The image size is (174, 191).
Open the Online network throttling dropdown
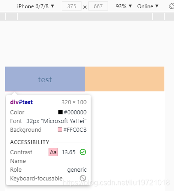pos(148,6)
